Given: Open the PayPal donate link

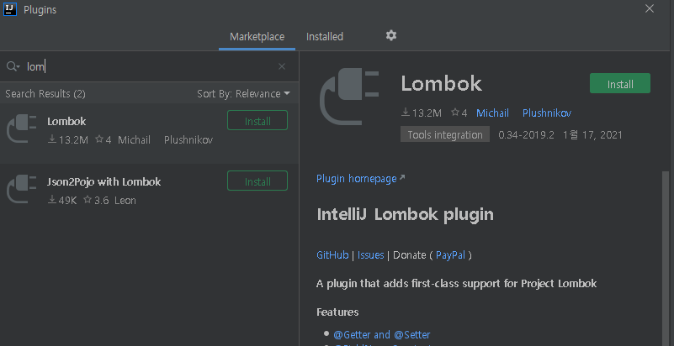Looking at the screenshot, I should [x=450, y=254].
